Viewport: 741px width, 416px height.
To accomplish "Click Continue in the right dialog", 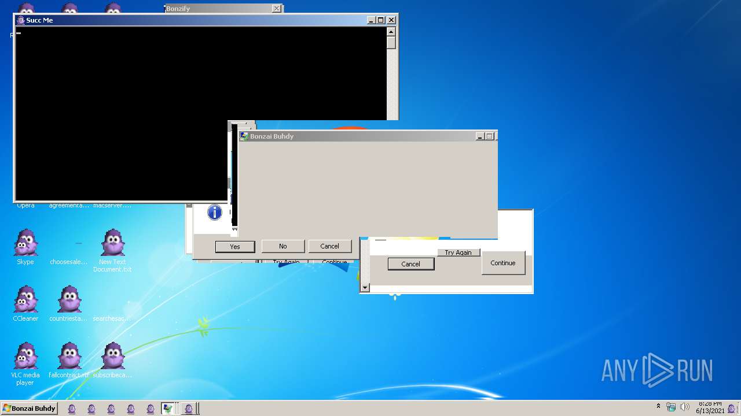I will coord(502,263).
